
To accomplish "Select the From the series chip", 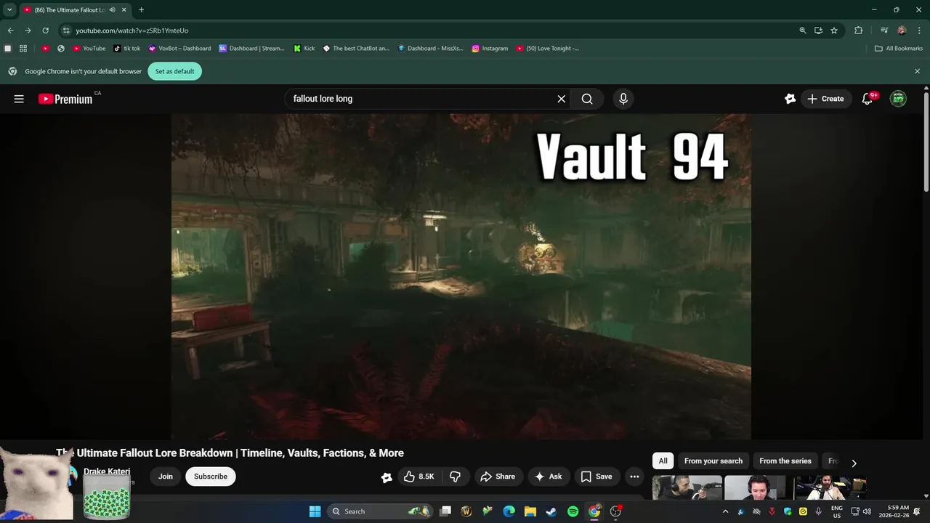I will coord(785,461).
